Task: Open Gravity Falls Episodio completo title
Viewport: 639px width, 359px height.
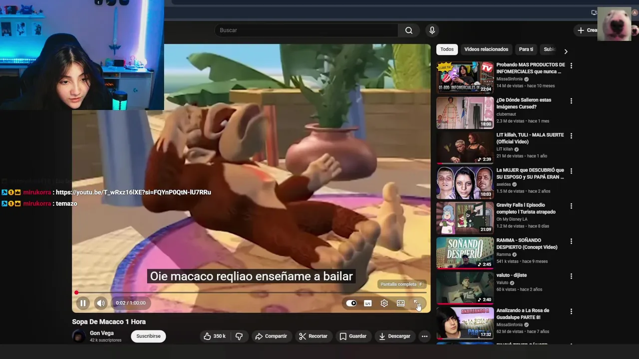Action: (x=526, y=208)
